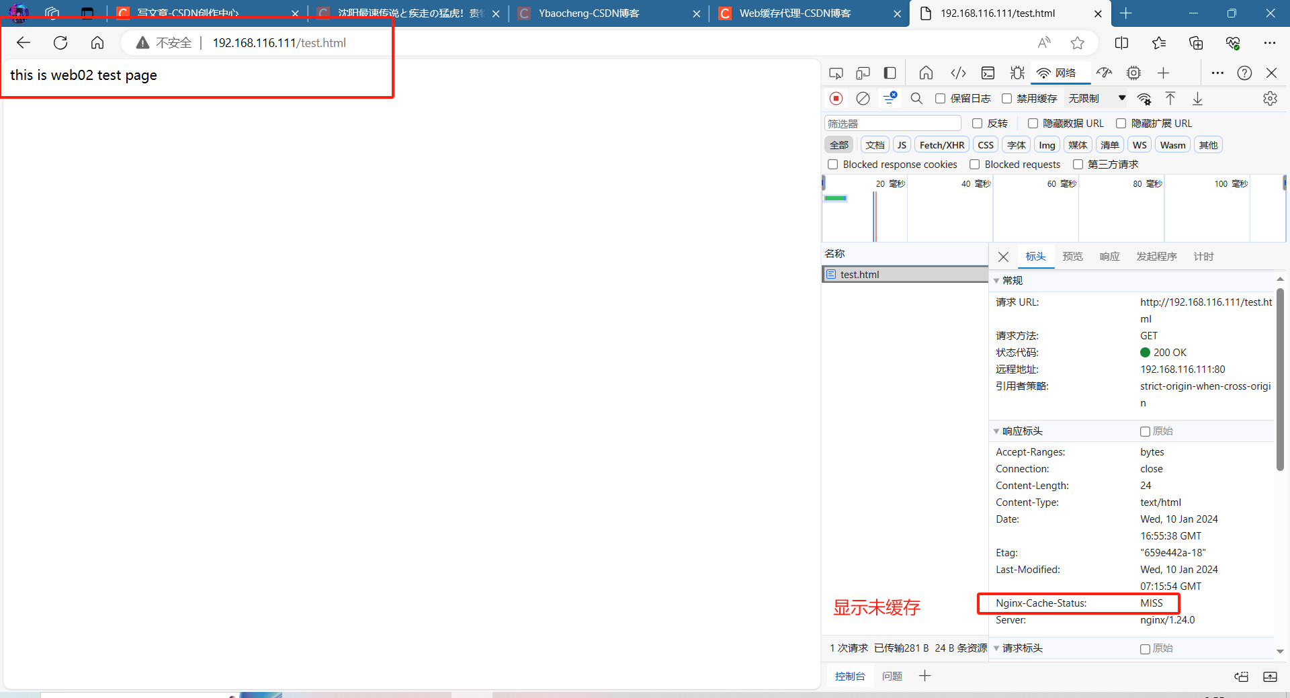Screen dimensions: 1290x698
Task: Switch to Ybaocheng-CSDN博客 browser tab
Action: (x=608, y=13)
